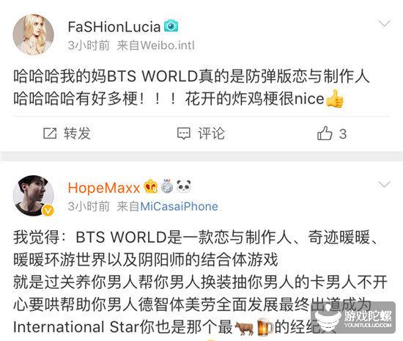The width and height of the screenshot is (403, 341).
Task: Click the 来自Weibo.intl source text
Action: click(155, 45)
